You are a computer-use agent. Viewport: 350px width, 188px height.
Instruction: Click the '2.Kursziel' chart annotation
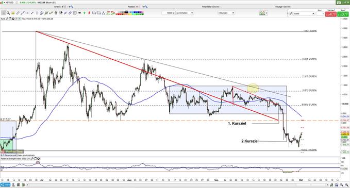250,141
